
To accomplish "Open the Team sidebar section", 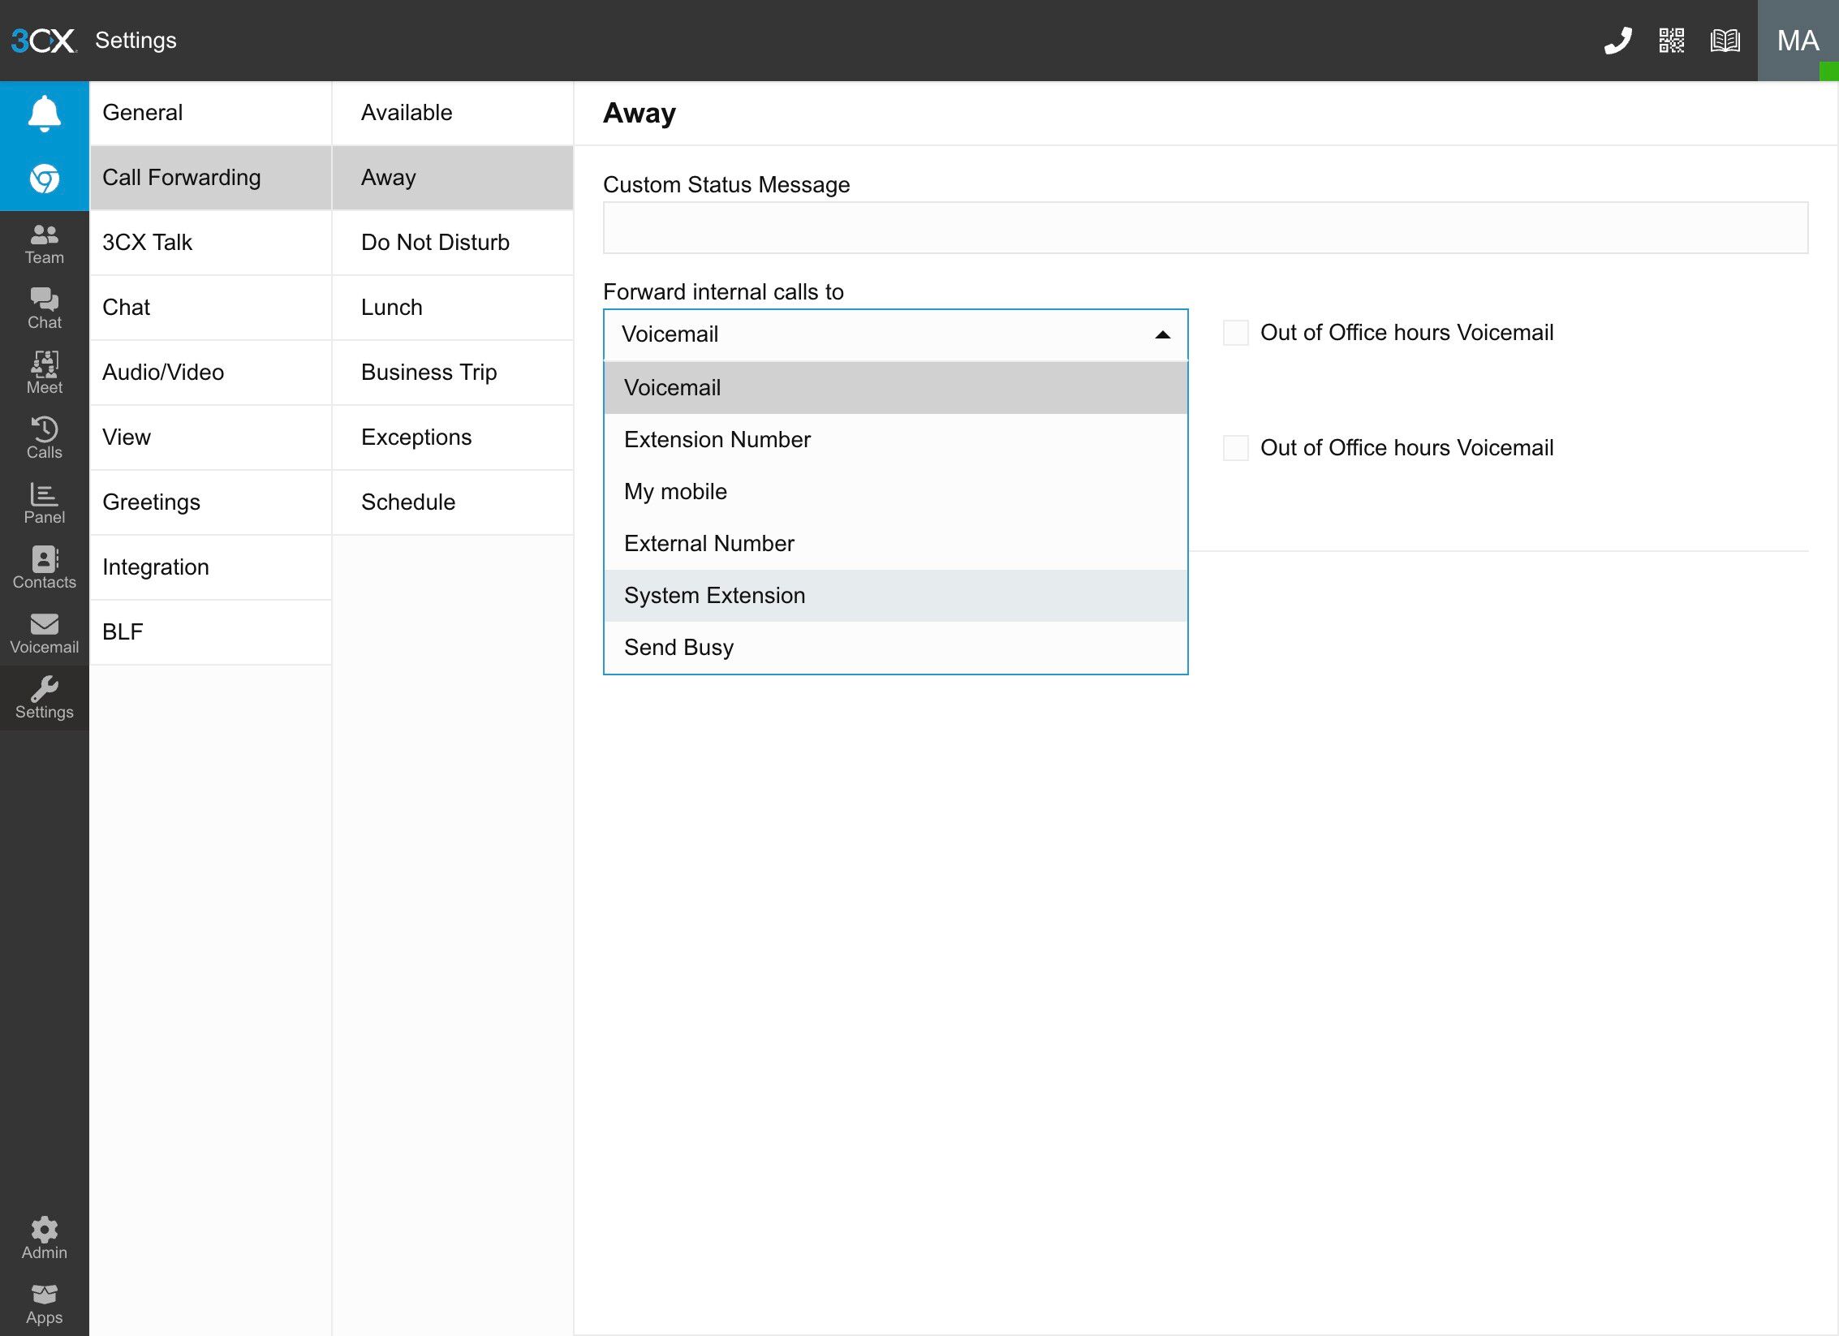I will pos(44,243).
